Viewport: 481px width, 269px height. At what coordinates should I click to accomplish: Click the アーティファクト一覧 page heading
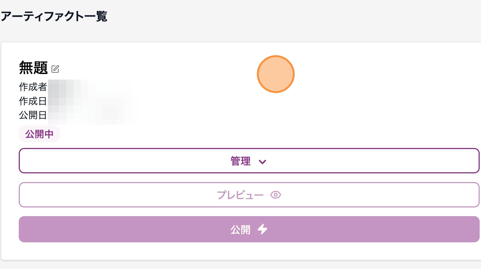coord(54,16)
